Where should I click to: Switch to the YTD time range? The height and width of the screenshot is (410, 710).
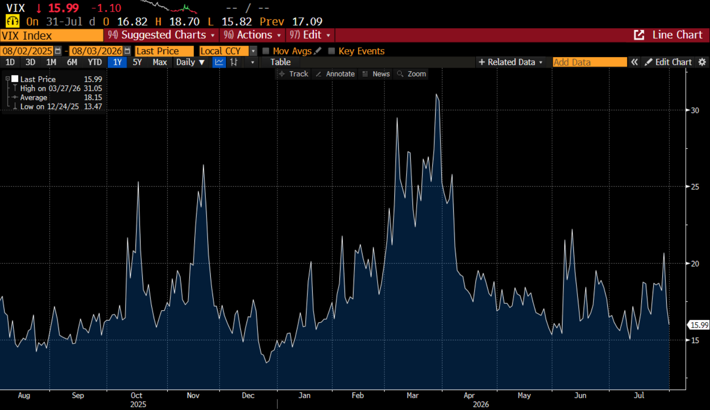tap(95, 62)
